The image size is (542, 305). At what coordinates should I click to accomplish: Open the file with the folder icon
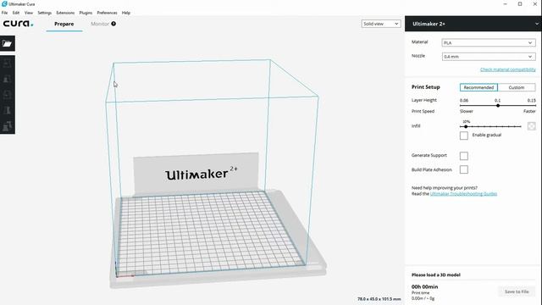click(x=8, y=43)
